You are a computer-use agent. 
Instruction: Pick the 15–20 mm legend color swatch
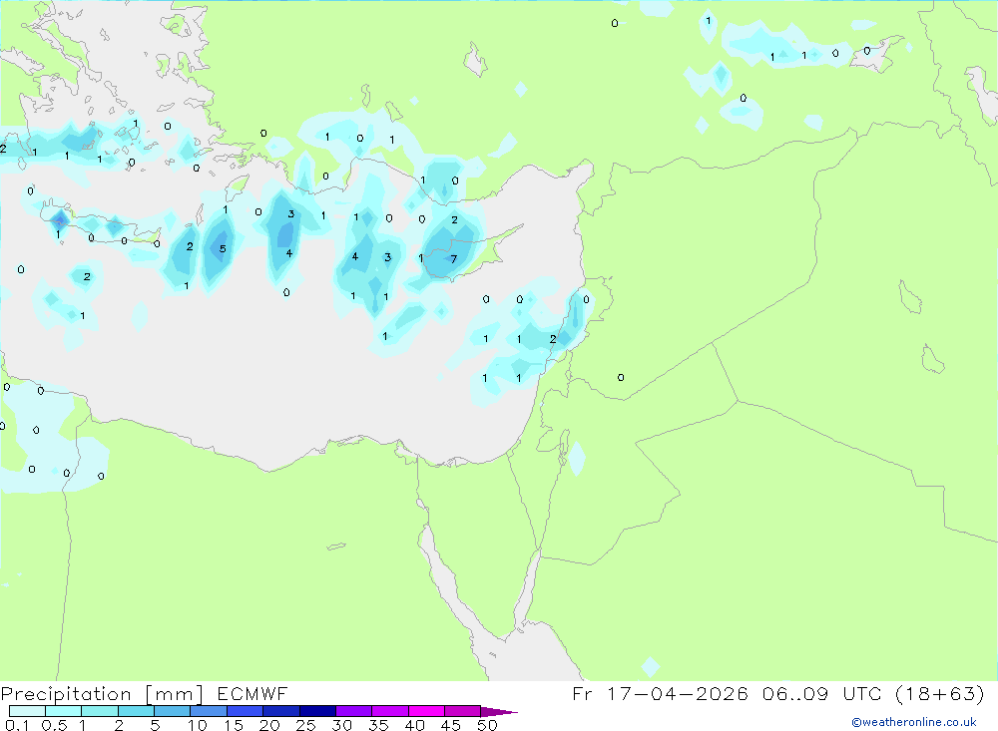[246, 711]
